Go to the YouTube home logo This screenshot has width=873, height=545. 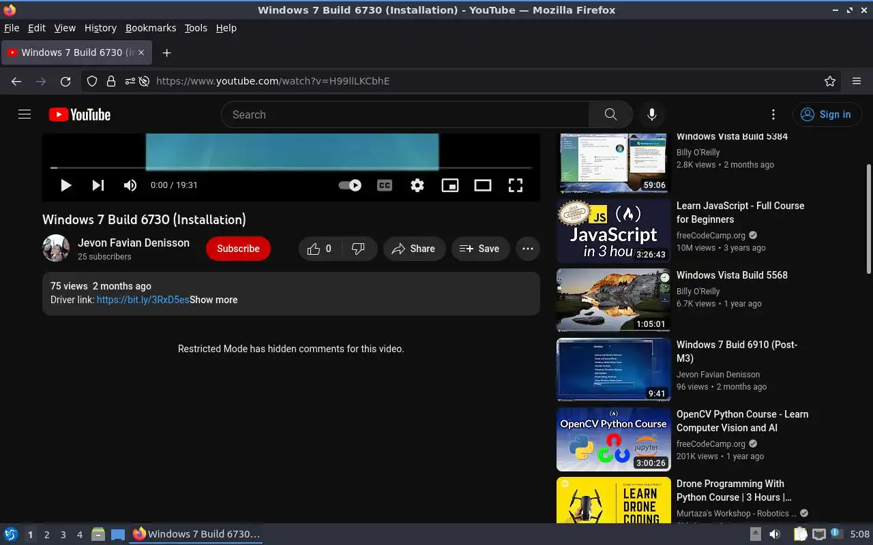tap(80, 114)
